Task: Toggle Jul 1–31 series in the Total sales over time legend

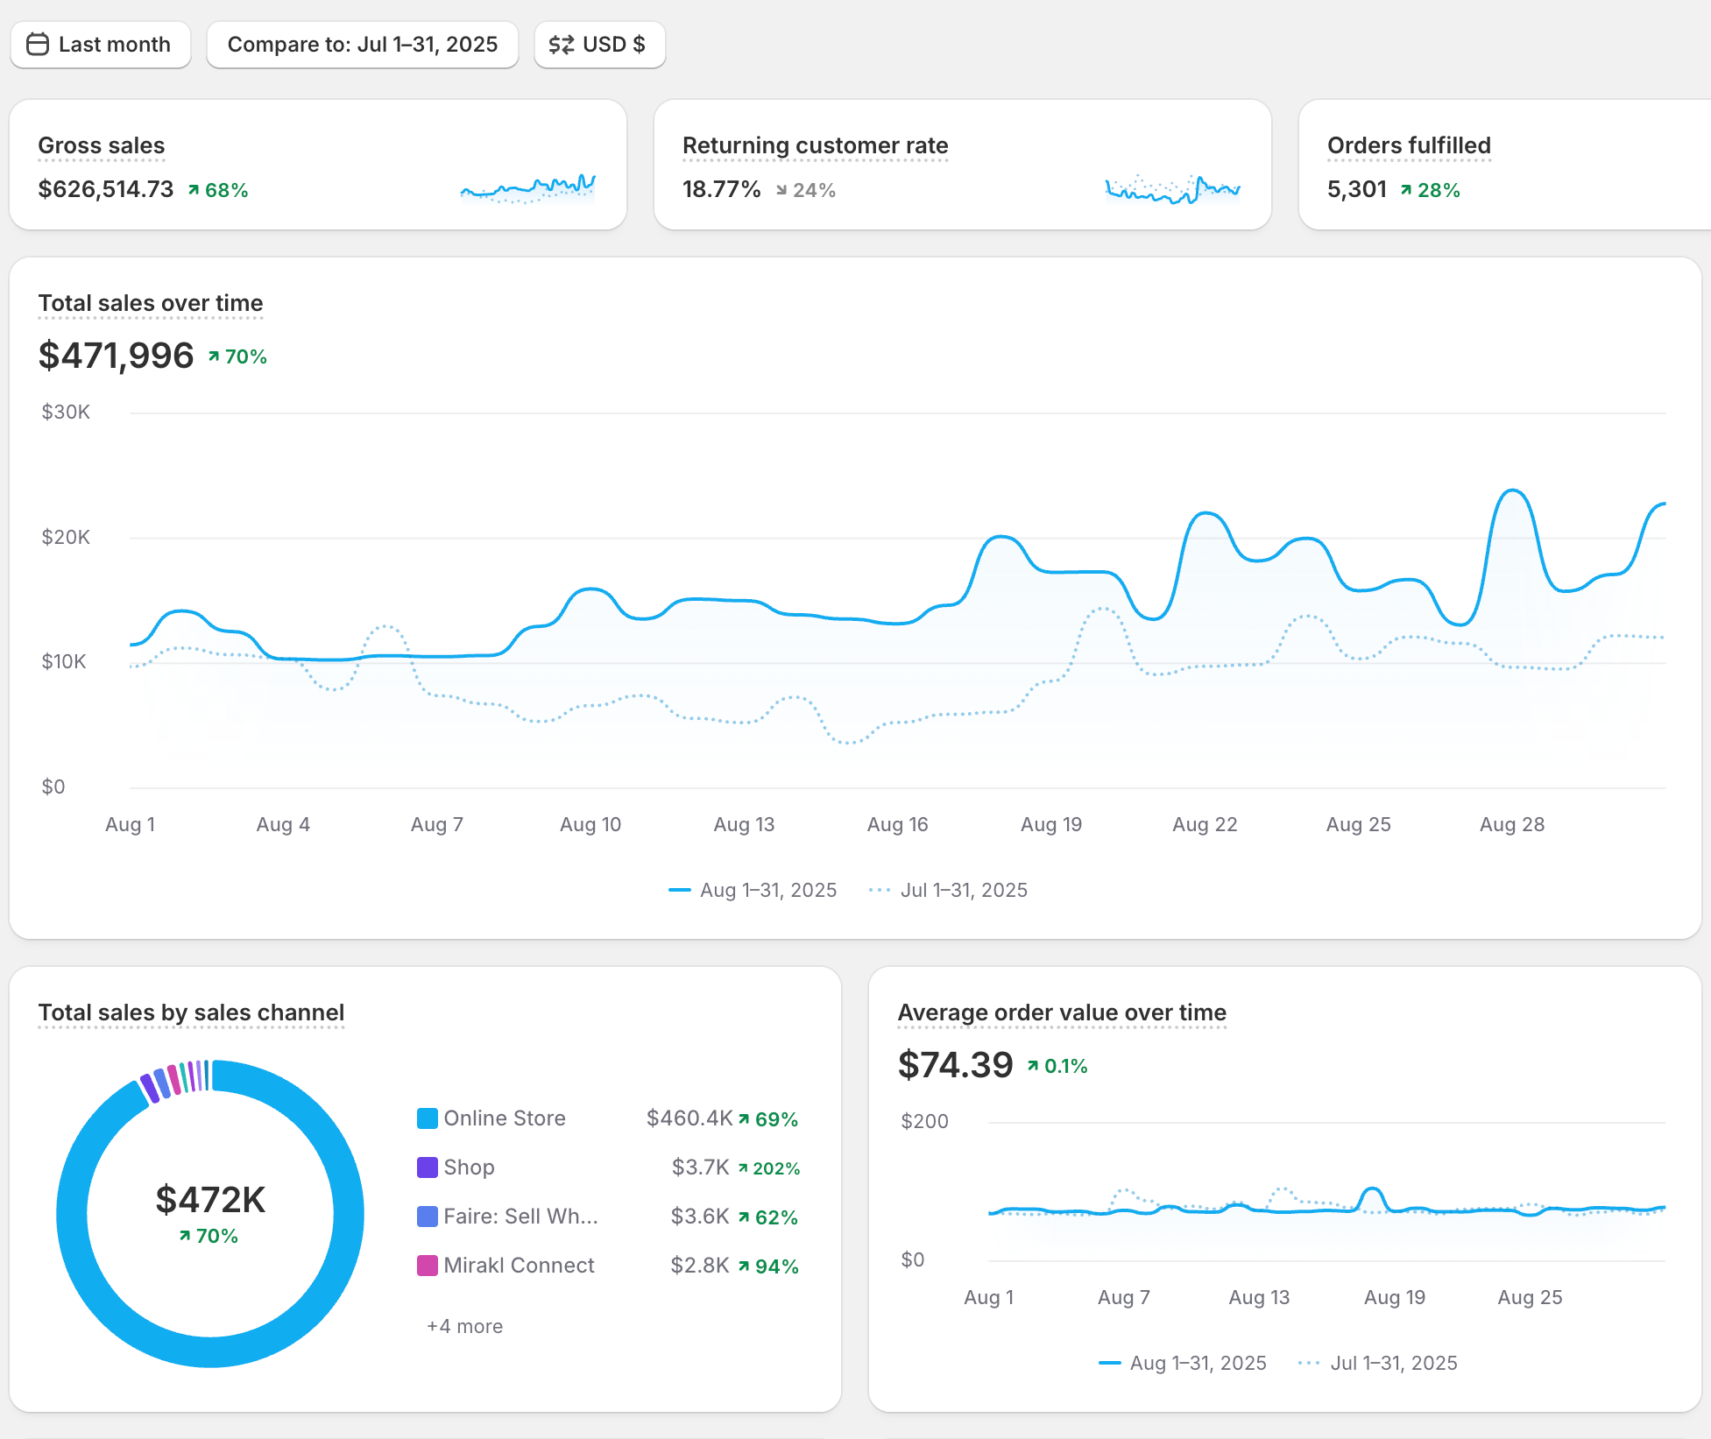Action: [949, 890]
